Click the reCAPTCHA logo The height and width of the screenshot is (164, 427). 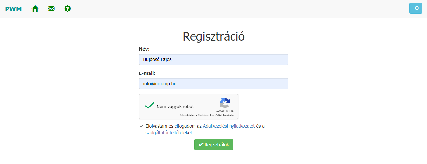(225, 103)
